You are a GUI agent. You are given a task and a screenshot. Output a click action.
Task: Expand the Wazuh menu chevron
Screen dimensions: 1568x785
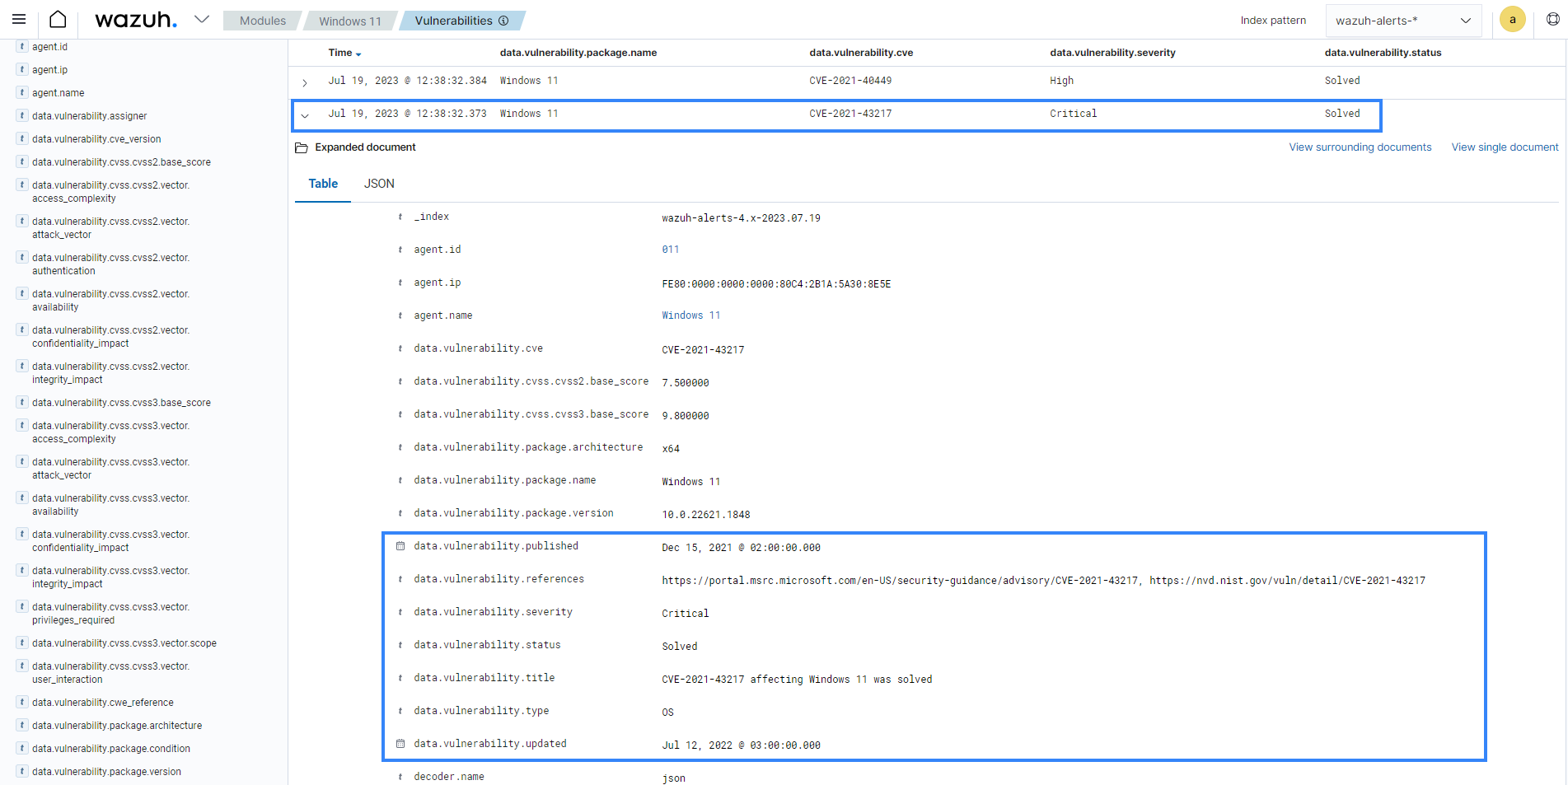click(x=202, y=19)
